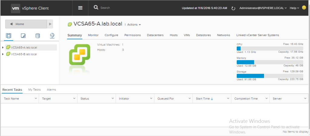Switch to the Summary tab

[x=74, y=35]
